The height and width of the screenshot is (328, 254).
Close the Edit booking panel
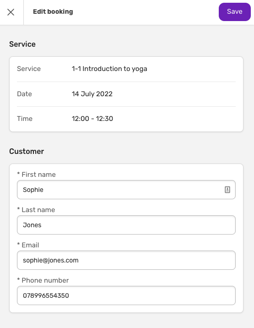point(11,12)
